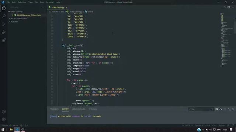The width and height of the screenshot is (236, 132).
Task: Select 2048 Game.py in Open Editors
Action: 27,15
